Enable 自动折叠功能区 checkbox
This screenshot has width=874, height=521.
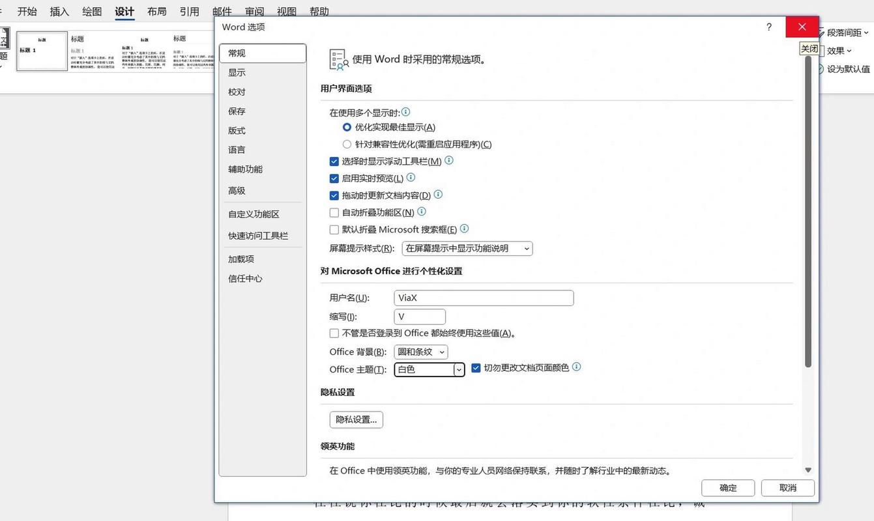point(334,212)
